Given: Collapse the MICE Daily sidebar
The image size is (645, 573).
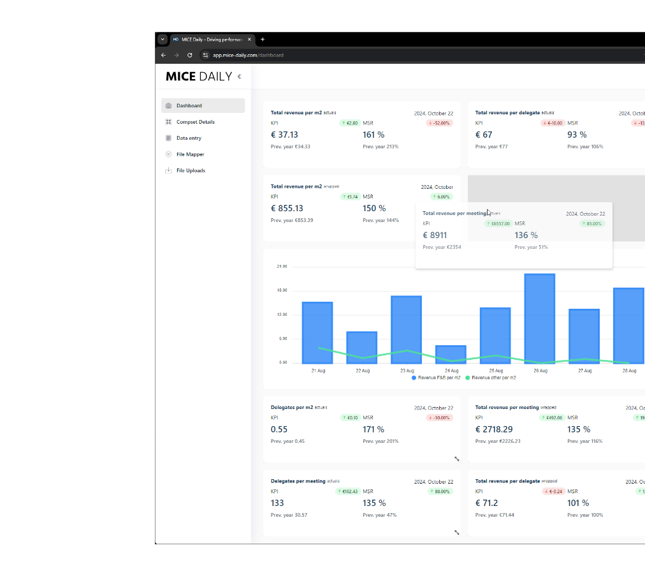Looking at the screenshot, I should point(240,77).
